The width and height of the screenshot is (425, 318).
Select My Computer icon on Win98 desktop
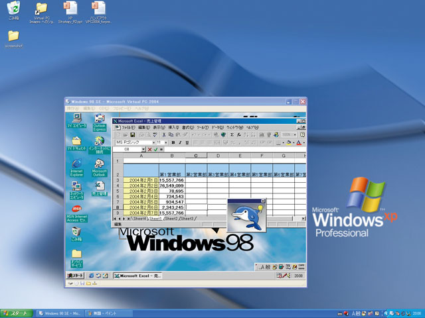coord(77,121)
